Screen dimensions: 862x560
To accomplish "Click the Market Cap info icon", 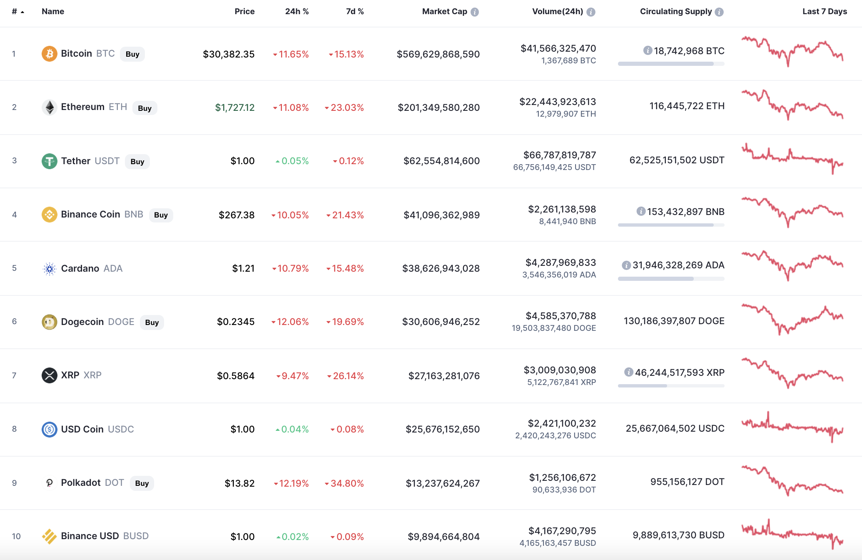I will coord(475,12).
